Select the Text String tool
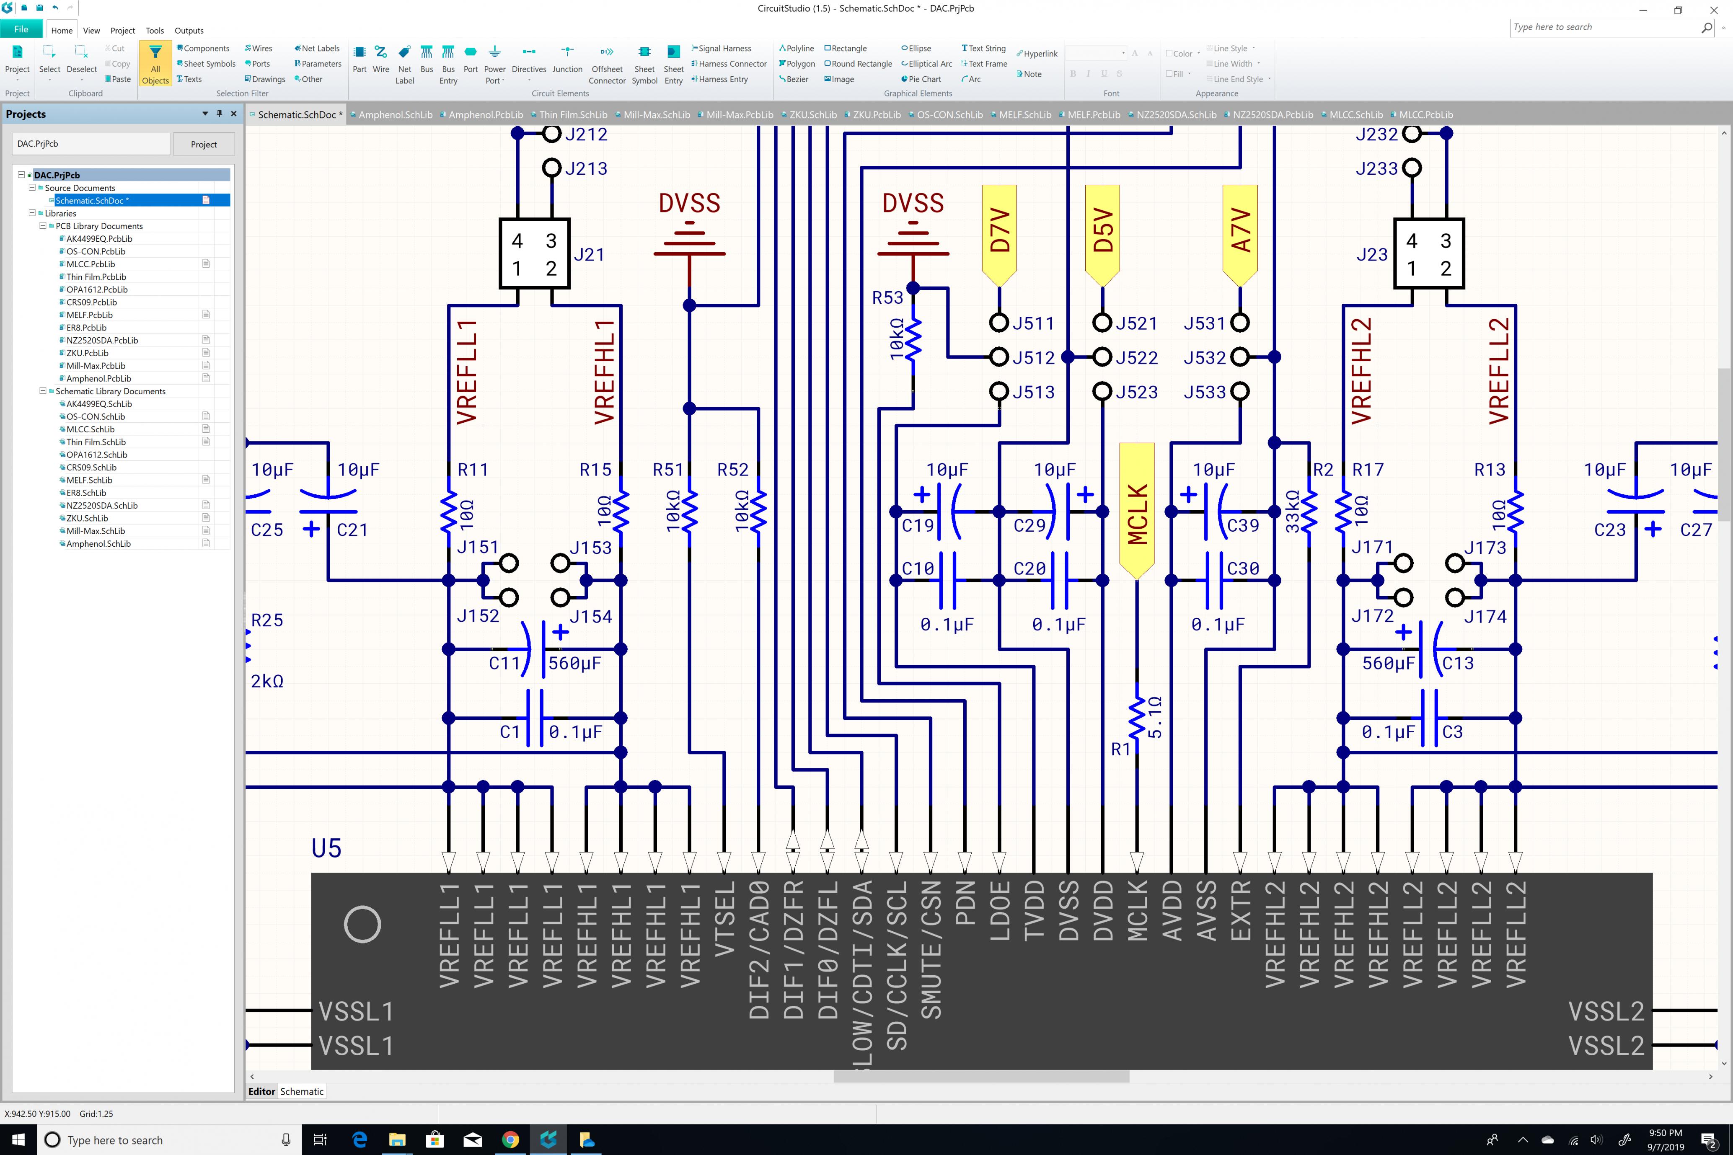 pos(983,49)
